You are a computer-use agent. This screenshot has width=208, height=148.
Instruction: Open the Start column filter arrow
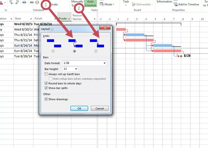point(31,19)
